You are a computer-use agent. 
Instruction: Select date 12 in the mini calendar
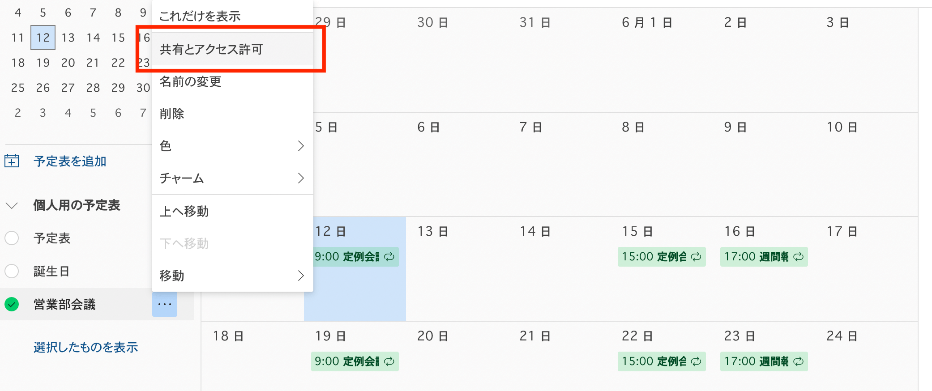click(x=43, y=38)
